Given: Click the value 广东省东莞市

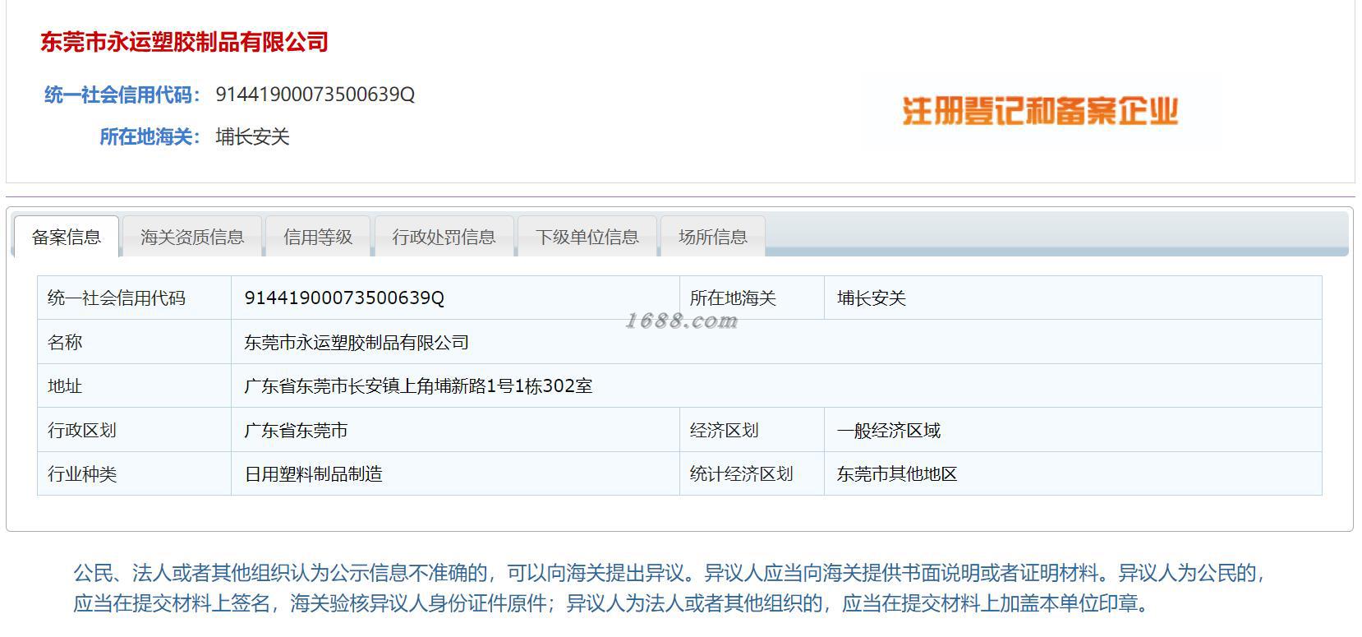Looking at the screenshot, I should tap(296, 430).
